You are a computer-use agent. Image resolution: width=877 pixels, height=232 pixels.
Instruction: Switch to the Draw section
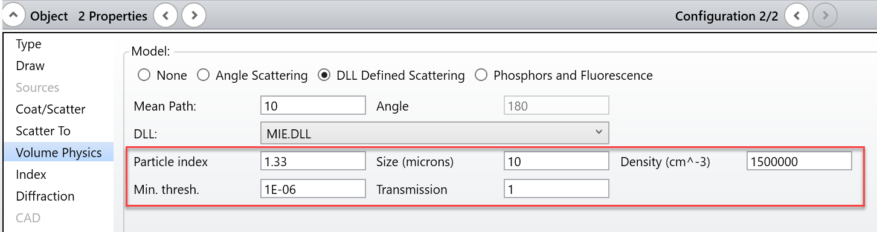coord(30,66)
